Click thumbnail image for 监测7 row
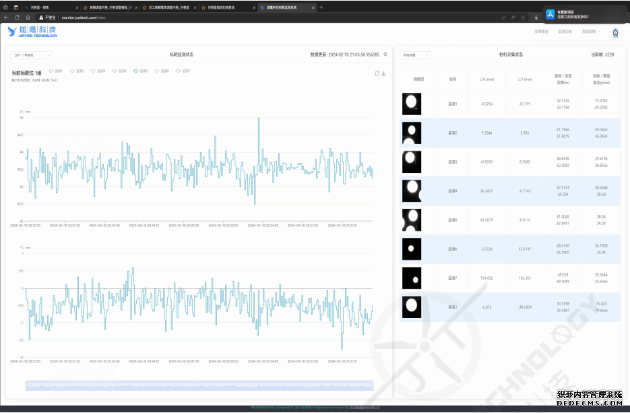Viewport: 630px width, 413px height. tap(411, 278)
